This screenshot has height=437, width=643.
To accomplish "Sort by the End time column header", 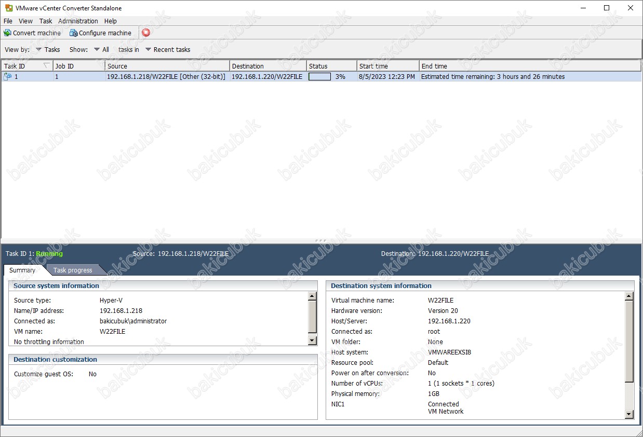I will tap(530, 66).
